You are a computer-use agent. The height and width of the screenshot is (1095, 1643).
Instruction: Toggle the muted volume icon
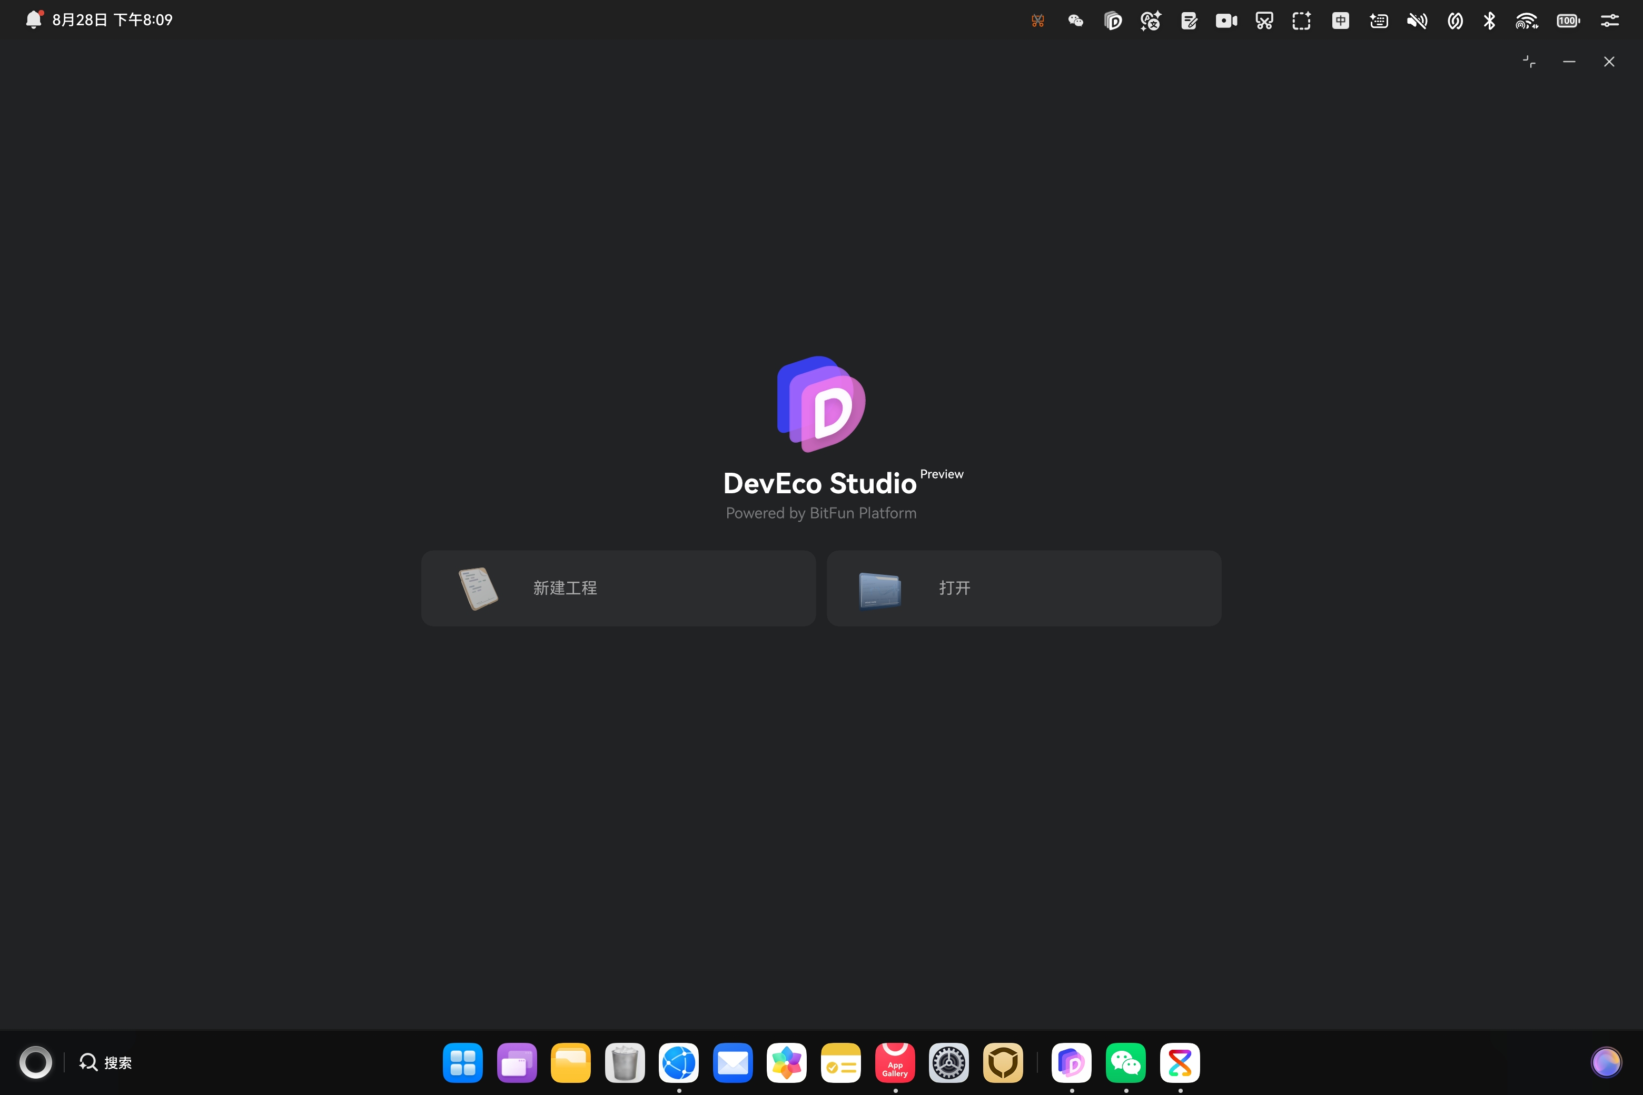pos(1417,21)
